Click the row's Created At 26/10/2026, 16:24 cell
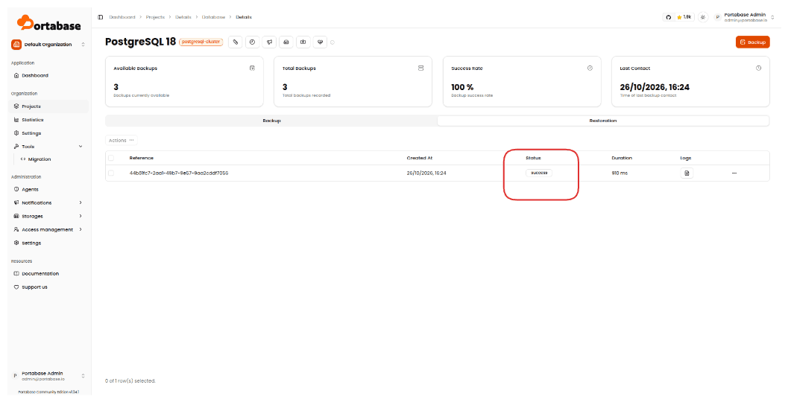Screen dimensions: 788x402 [426, 173]
